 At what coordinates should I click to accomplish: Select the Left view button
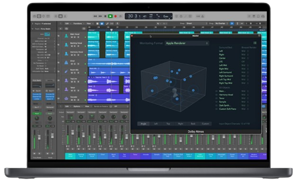coord(156,124)
